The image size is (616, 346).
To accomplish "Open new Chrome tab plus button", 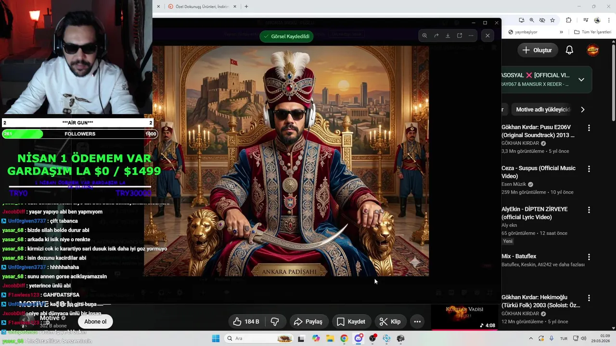I will pos(246,6).
